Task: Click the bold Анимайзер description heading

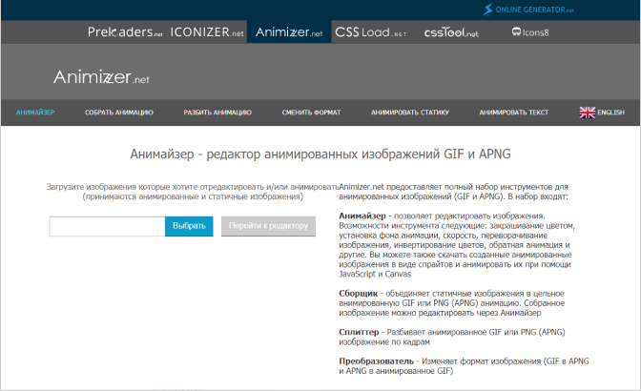Action: (362, 216)
